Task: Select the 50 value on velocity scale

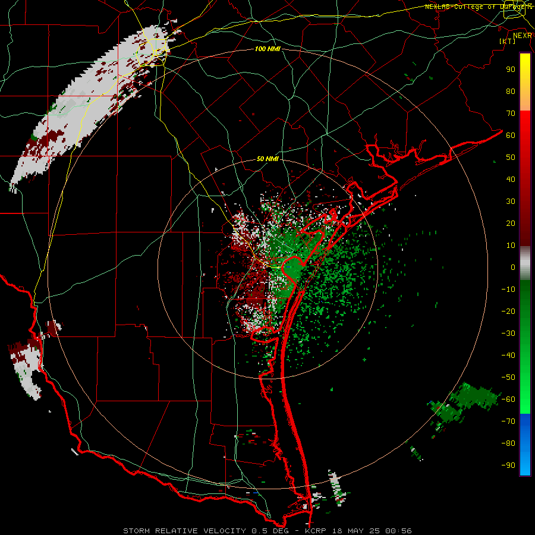Action: coord(511,158)
